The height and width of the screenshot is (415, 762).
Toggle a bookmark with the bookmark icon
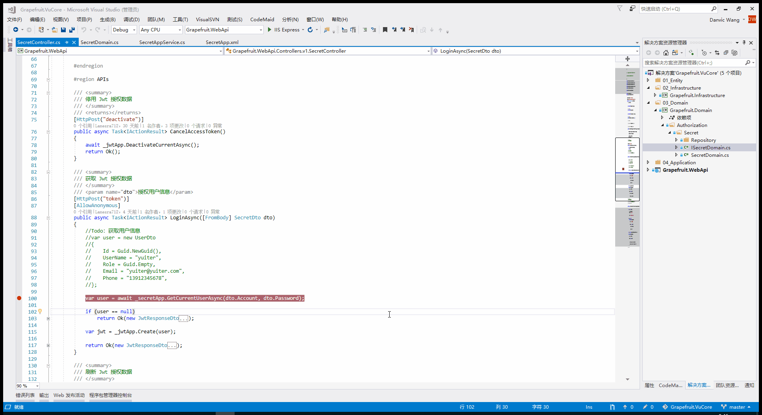pos(385,29)
